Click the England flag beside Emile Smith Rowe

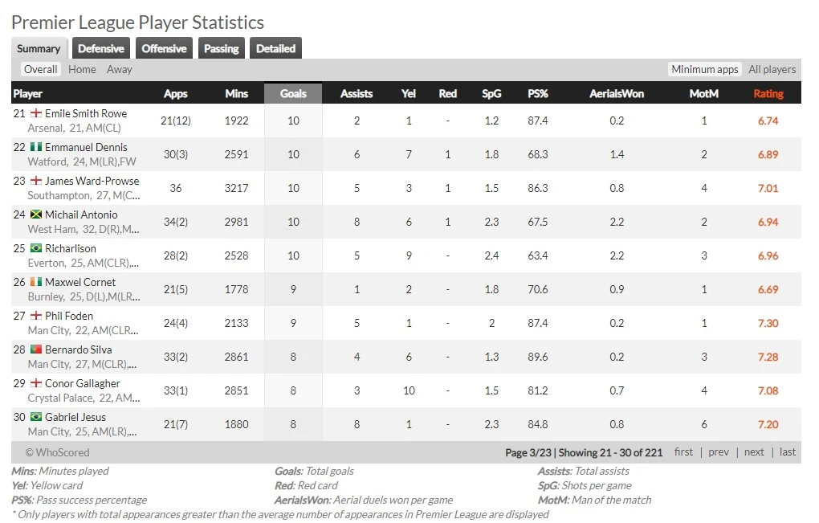(x=35, y=114)
